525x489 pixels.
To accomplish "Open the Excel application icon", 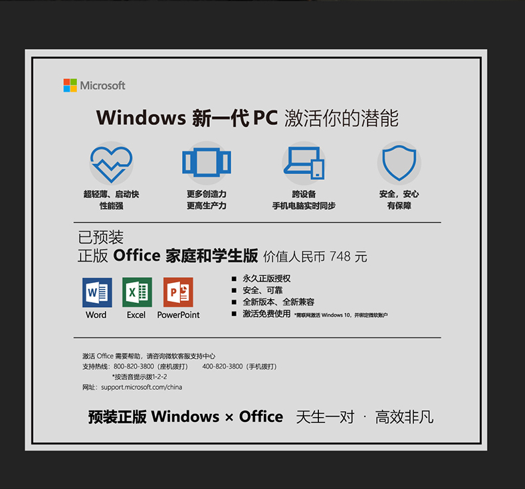I will pyautogui.click(x=137, y=292).
